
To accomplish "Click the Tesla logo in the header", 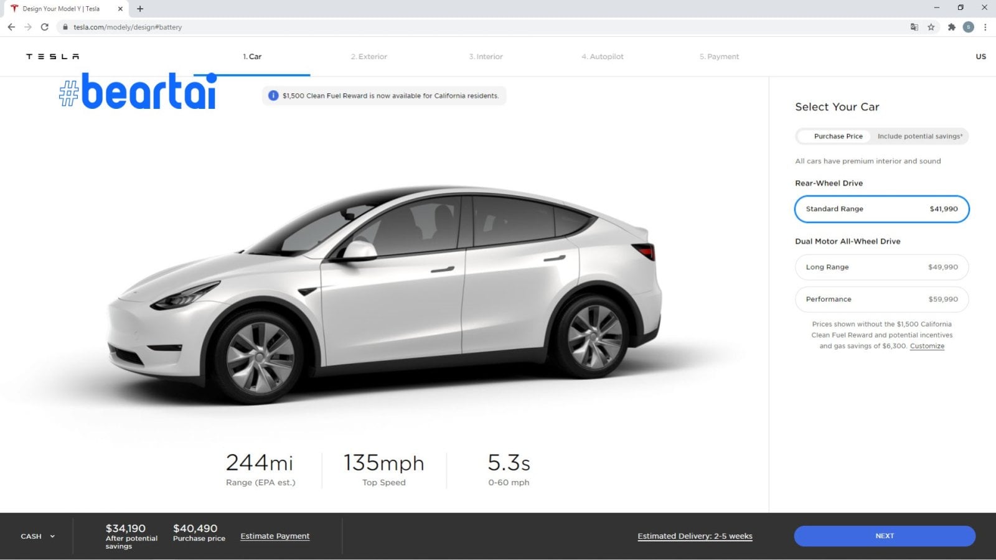I will tap(52, 57).
